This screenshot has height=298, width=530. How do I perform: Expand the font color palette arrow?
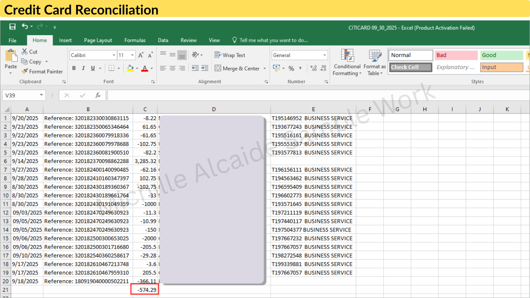[x=152, y=68]
